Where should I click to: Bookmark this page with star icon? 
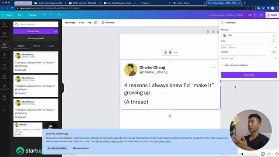(x=253, y=8)
